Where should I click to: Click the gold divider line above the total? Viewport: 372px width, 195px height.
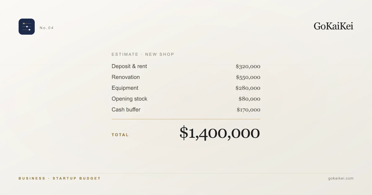click(x=186, y=119)
